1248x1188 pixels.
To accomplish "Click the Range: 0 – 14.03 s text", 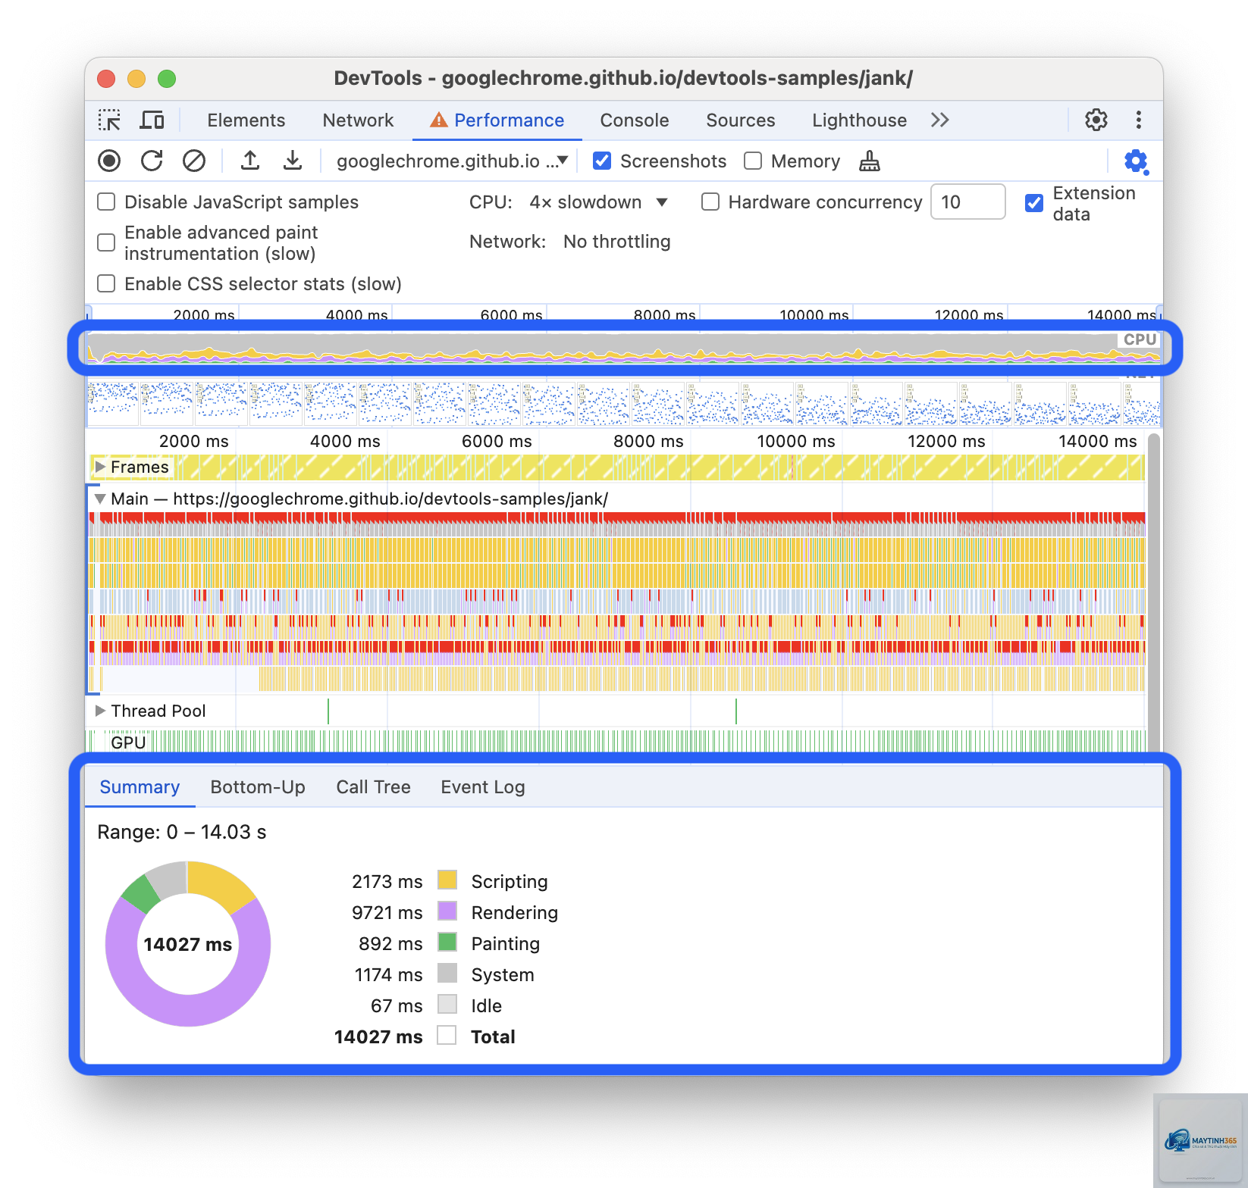I will point(182,832).
